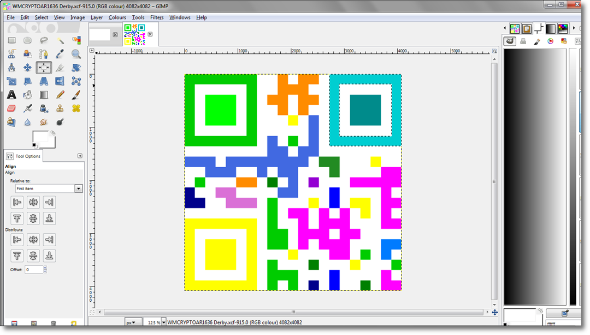
Task: Select the Shear tool
Action: pos(27,81)
